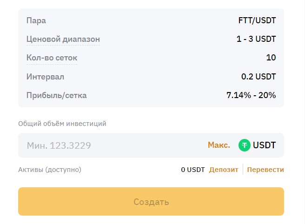Click the grid count value 10
305x224 pixels.
click(x=271, y=58)
